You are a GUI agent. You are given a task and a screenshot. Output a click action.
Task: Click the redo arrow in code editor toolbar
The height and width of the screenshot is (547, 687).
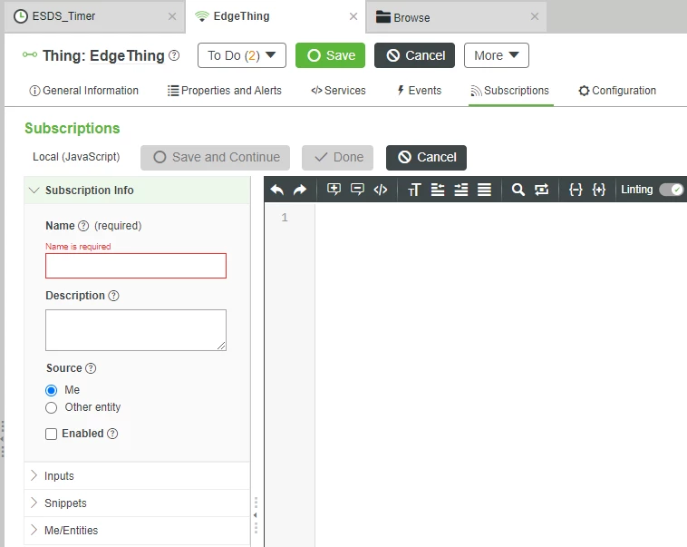tap(300, 190)
